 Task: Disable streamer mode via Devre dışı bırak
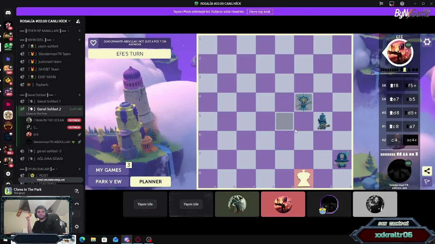(260, 12)
